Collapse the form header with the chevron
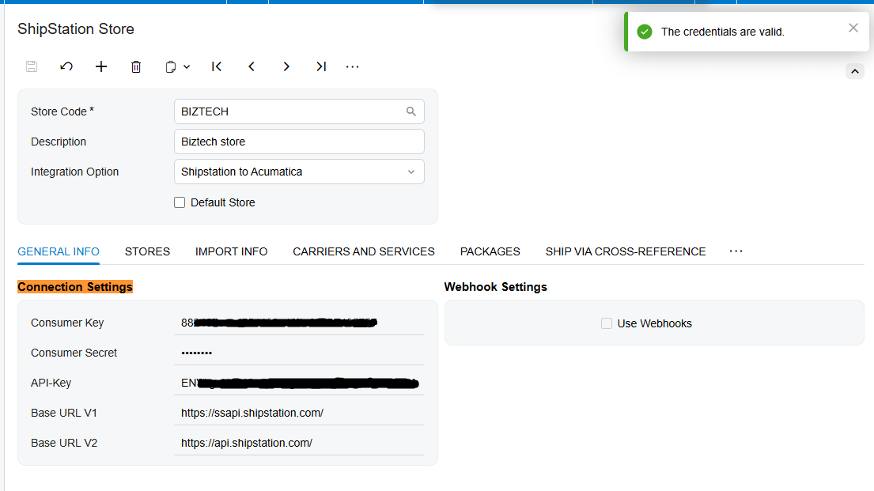This screenshot has height=491, width=874. [854, 71]
